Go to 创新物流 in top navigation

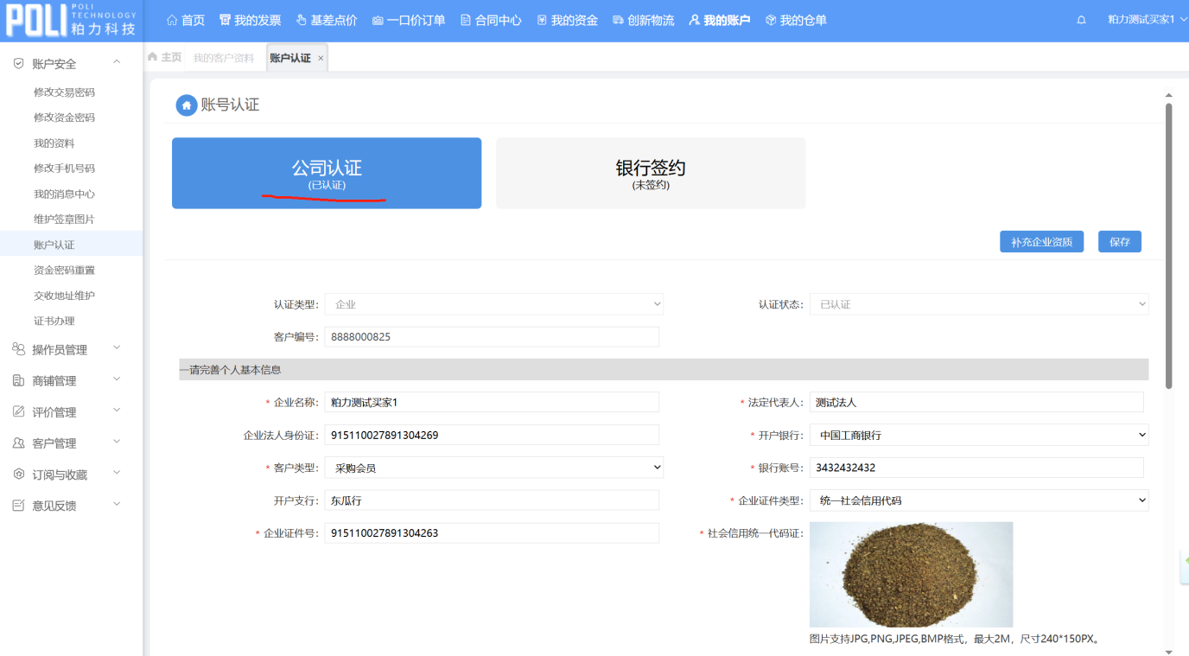tap(643, 20)
